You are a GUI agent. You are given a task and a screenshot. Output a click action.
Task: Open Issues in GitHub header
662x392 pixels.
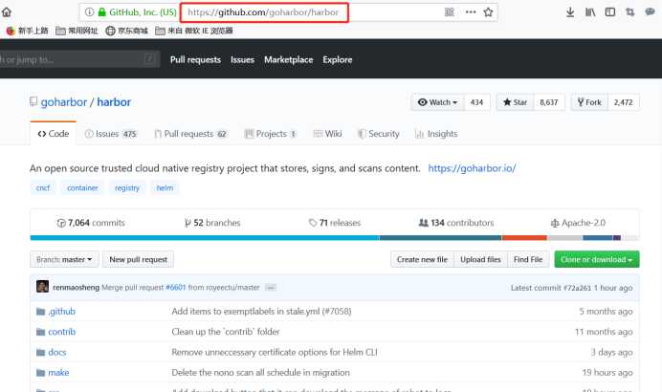click(242, 60)
